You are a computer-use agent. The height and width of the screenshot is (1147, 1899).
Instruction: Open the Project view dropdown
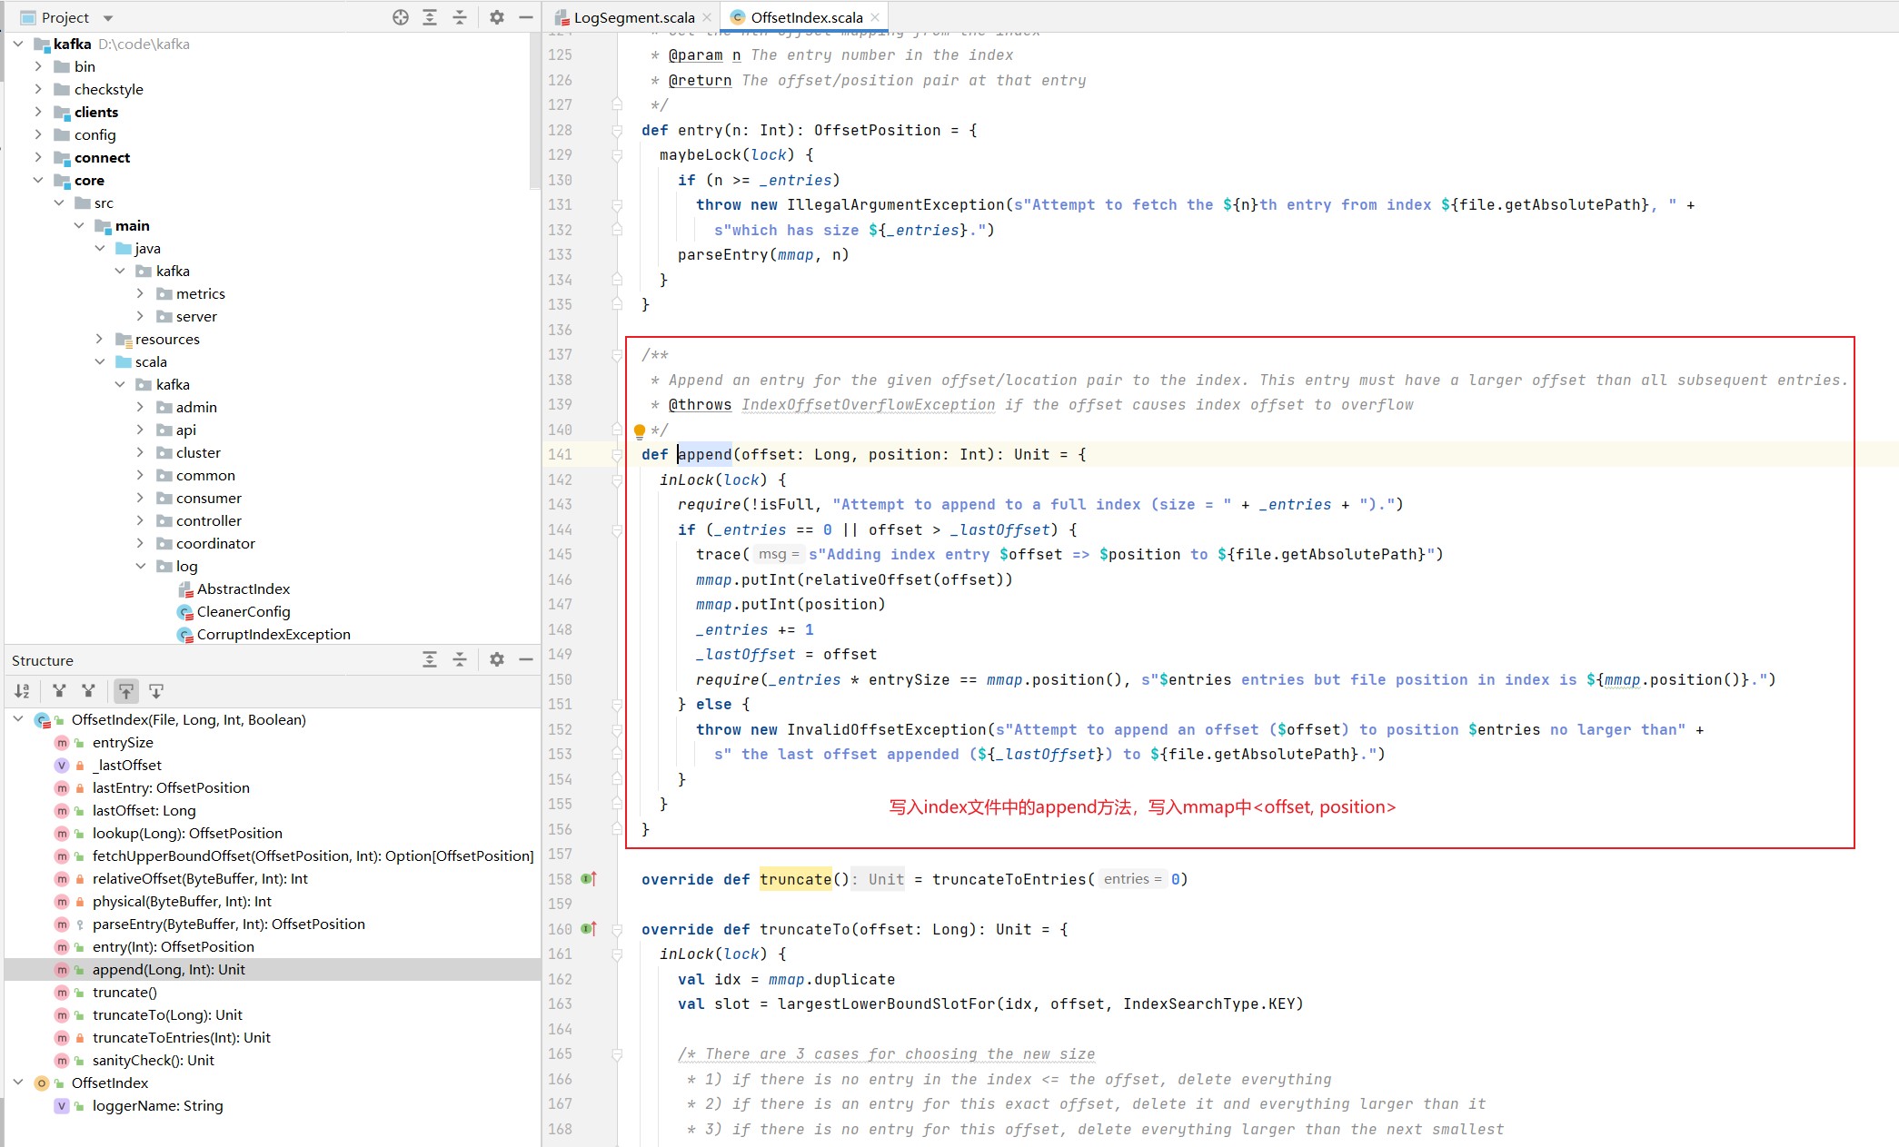coord(108,17)
